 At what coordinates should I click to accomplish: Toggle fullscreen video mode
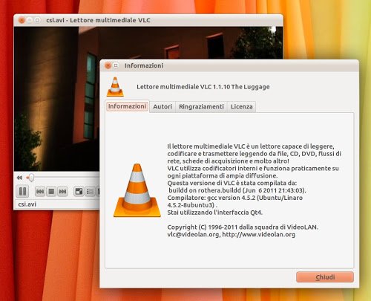tap(79, 192)
